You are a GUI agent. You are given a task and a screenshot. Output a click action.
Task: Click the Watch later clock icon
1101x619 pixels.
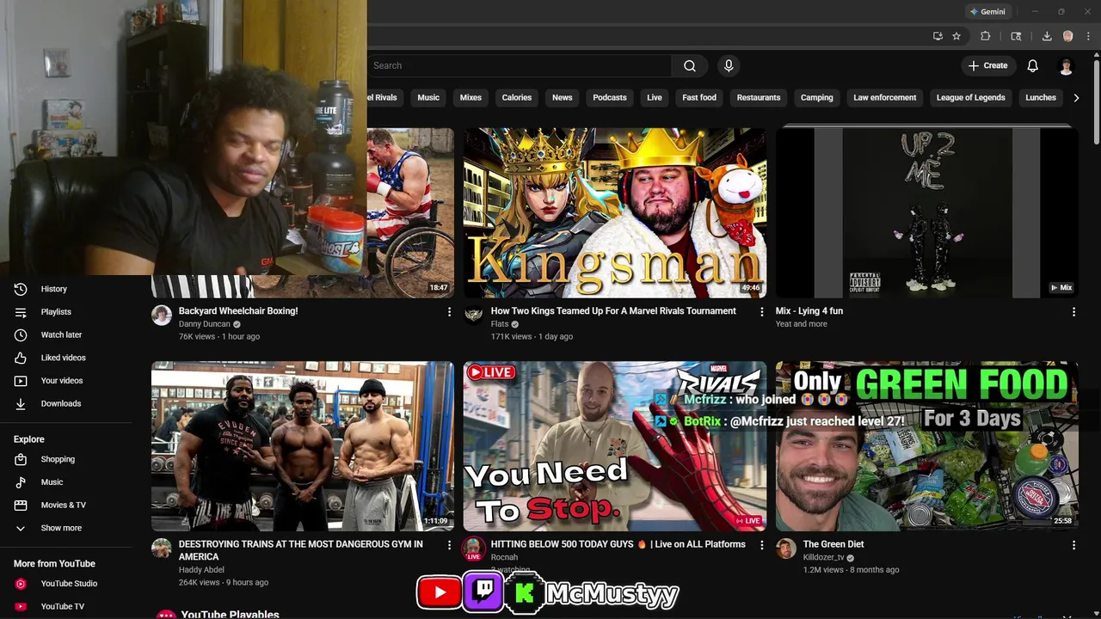coord(21,334)
